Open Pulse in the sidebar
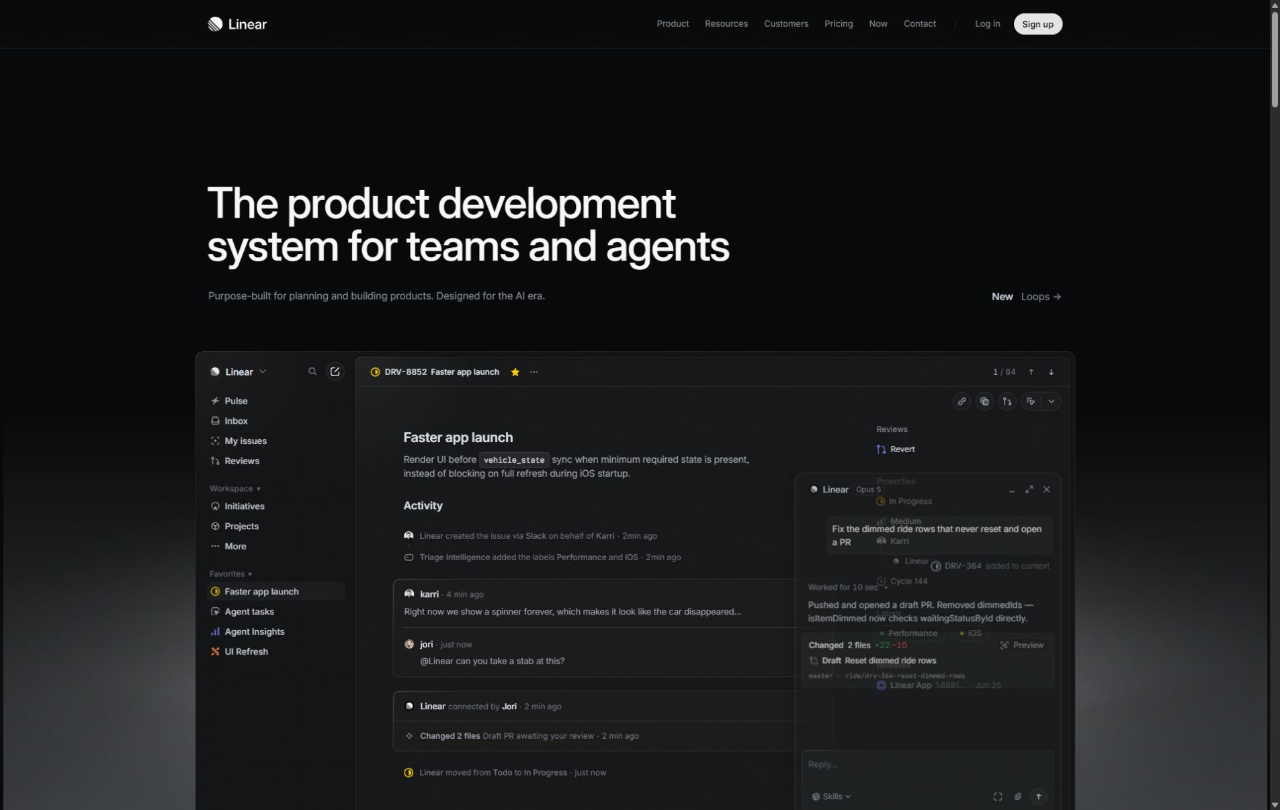Screen dimensions: 1280x810 pyautogui.click(x=275, y=401)
